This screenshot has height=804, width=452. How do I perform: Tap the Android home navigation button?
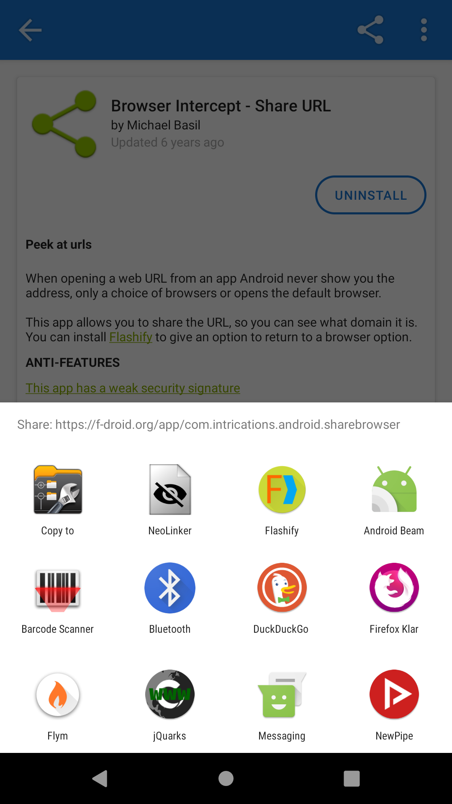(226, 778)
